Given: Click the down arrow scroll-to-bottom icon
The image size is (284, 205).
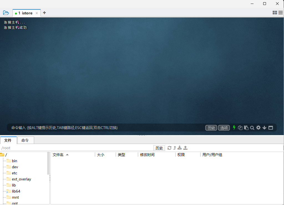Looking at the screenshot, I should (265, 128).
